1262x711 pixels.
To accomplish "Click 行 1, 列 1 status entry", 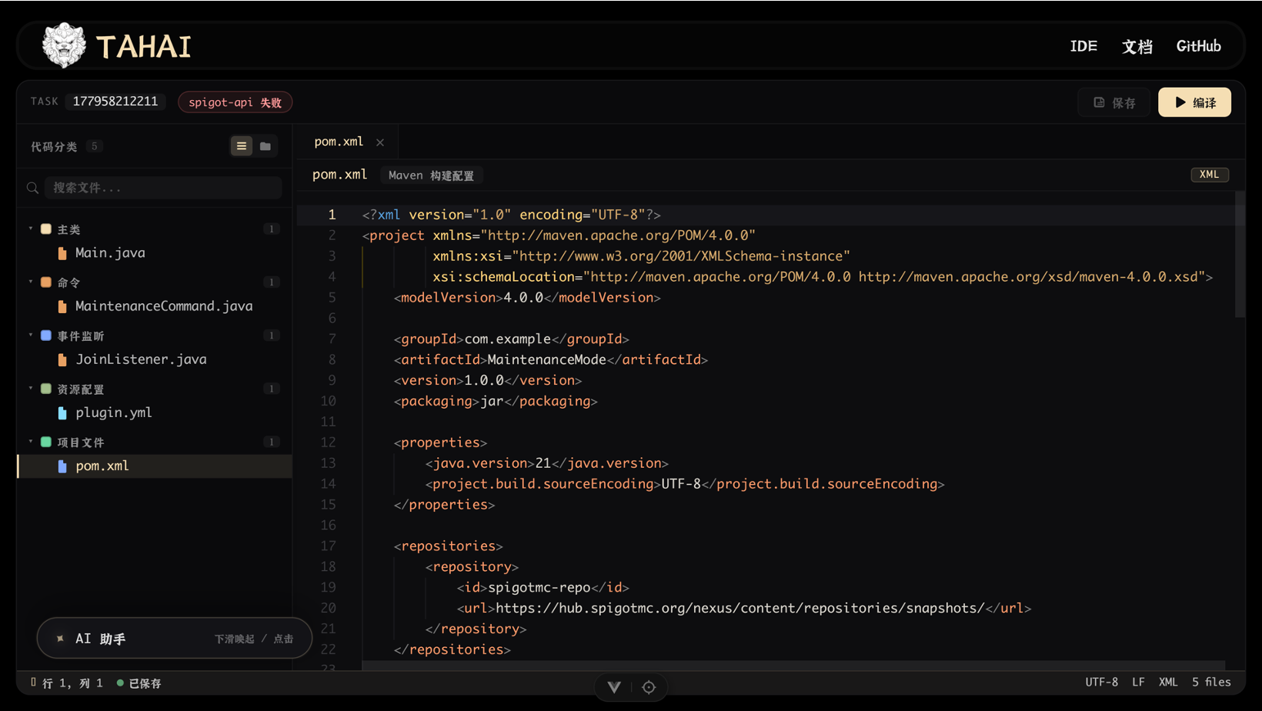I will 72,683.
